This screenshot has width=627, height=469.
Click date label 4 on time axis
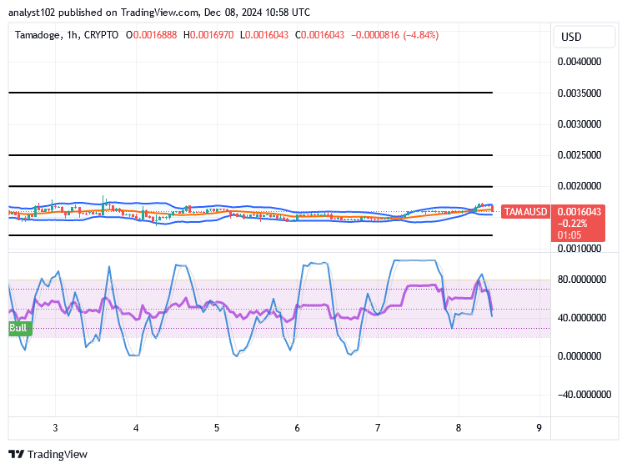pos(136,428)
